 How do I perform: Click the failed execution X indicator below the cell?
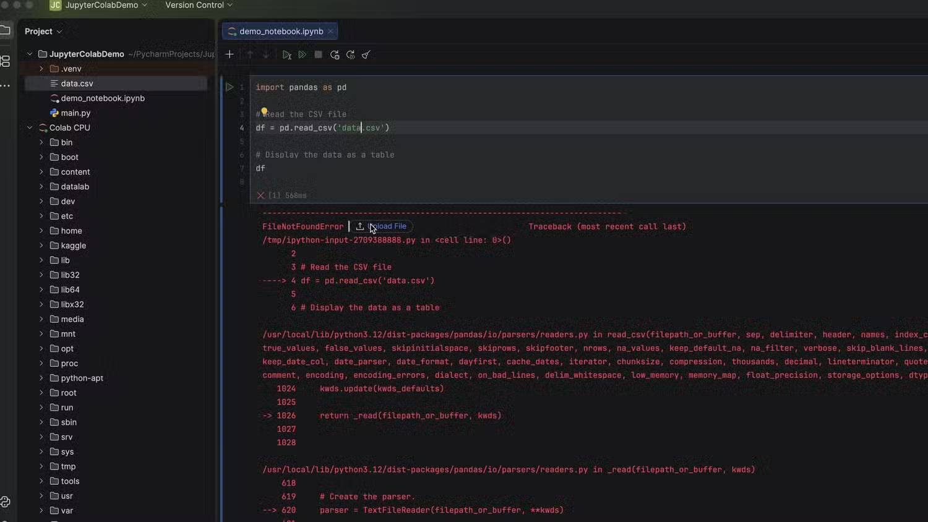point(260,195)
